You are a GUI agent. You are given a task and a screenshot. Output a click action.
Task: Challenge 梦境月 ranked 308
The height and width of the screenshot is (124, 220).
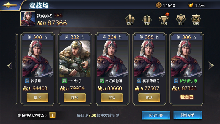click(37, 98)
